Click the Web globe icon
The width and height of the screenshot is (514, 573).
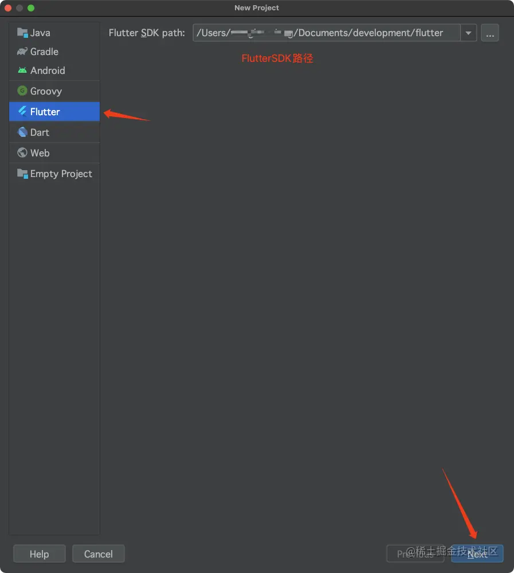tap(22, 153)
